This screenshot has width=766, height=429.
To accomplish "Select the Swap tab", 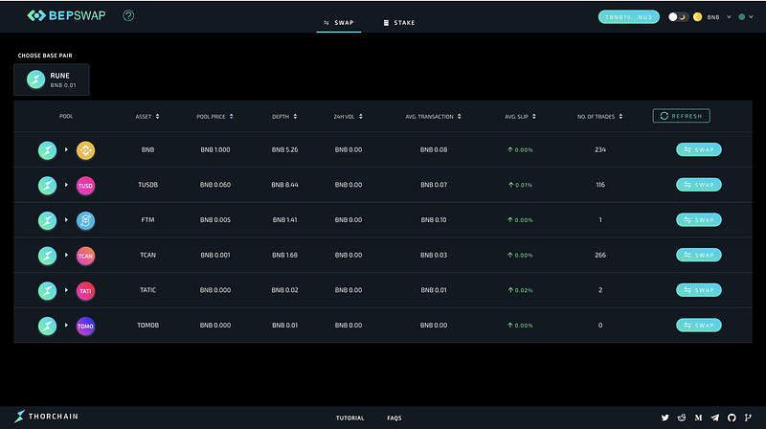I will pos(339,22).
